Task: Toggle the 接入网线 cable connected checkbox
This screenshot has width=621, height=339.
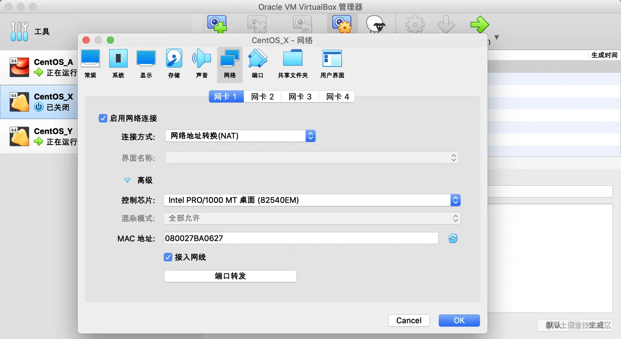Action: (168, 257)
